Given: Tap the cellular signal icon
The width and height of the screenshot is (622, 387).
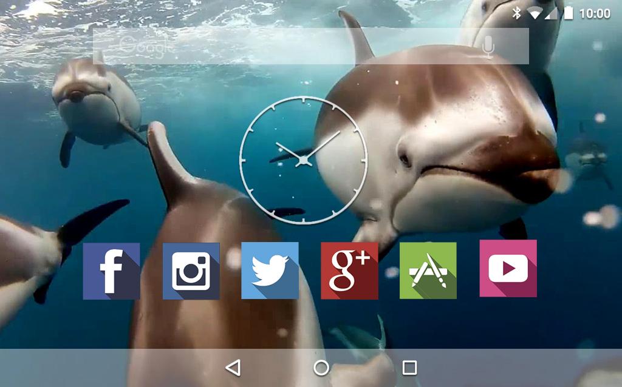Looking at the screenshot, I should click(551, 13).
